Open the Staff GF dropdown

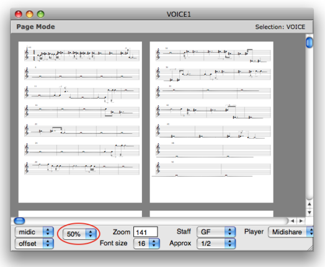216,232
